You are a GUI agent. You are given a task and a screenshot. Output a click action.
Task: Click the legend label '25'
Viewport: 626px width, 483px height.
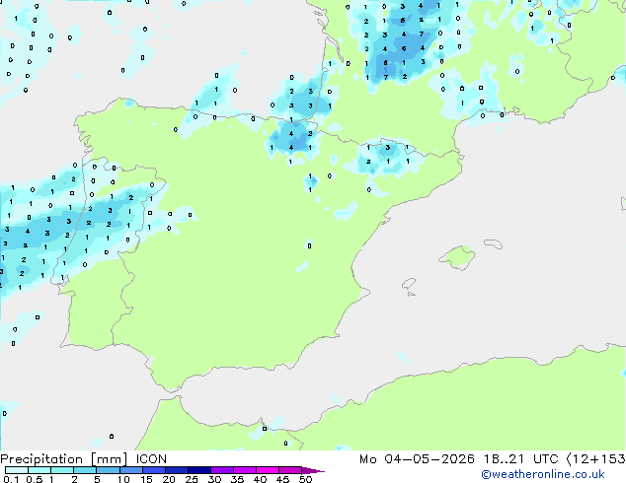point(192,479)
